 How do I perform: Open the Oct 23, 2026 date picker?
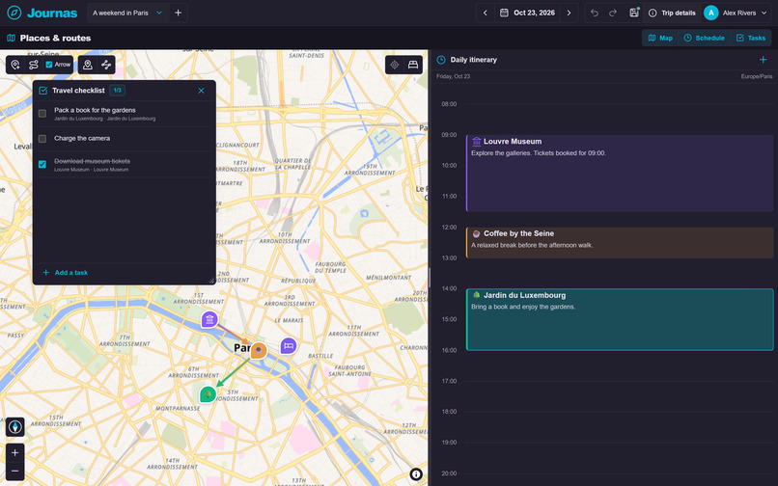527,13
